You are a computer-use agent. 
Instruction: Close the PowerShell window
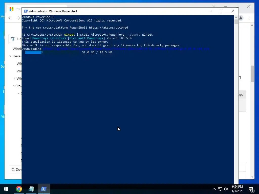(233, 11)
